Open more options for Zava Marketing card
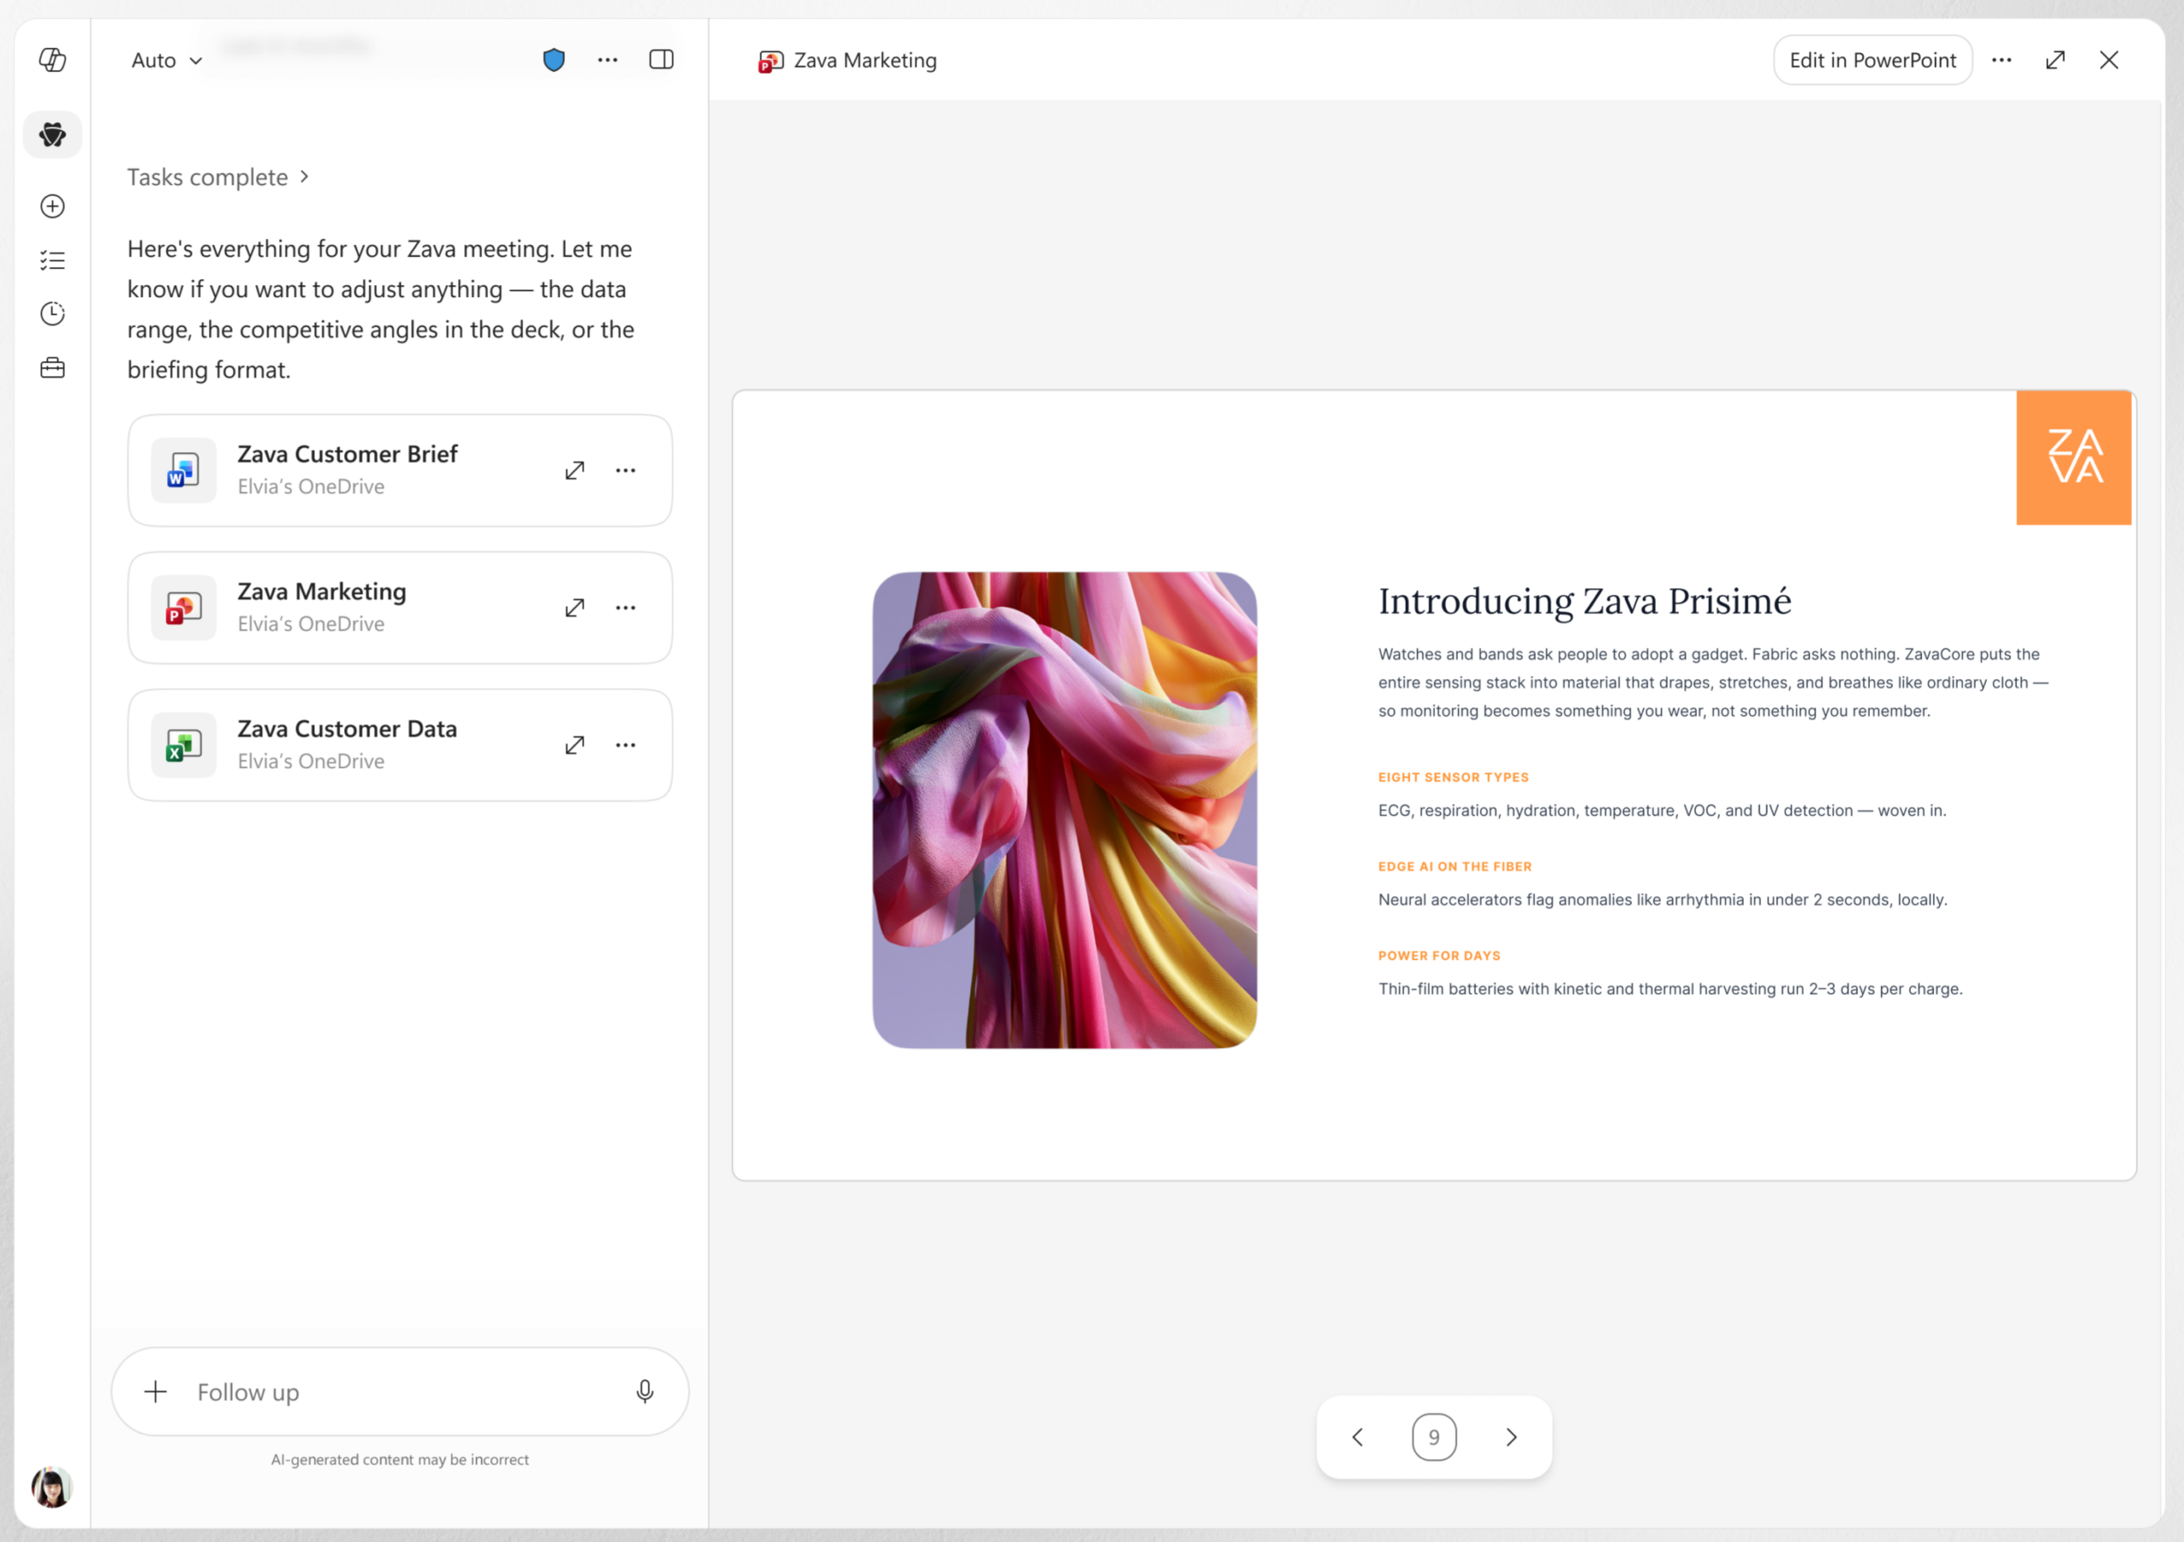 [x=625, y=608]
